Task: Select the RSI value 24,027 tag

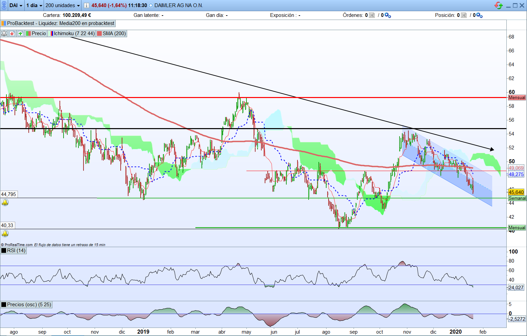Action: [x=516, y=288]
